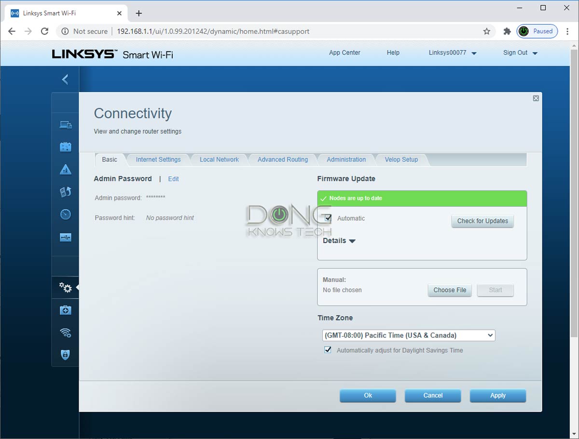Open the Linksys00077 account dropdown
The width and height of the screenshot is (579, 439).
point(453,53)
